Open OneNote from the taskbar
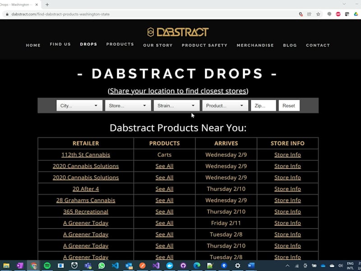The image size is (361, 271). click(x=20, y=266)
